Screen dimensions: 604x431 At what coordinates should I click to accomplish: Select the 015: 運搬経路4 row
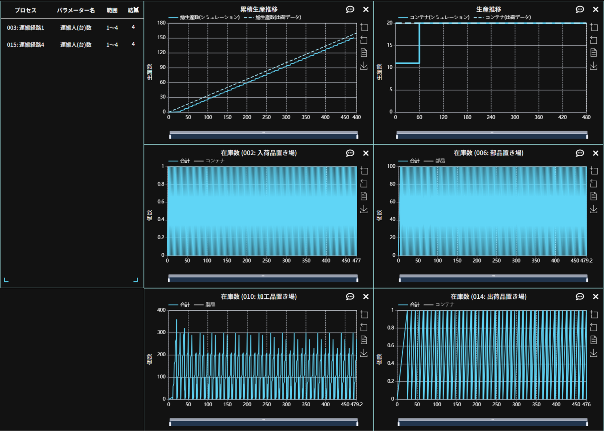[x=25, y=45]
